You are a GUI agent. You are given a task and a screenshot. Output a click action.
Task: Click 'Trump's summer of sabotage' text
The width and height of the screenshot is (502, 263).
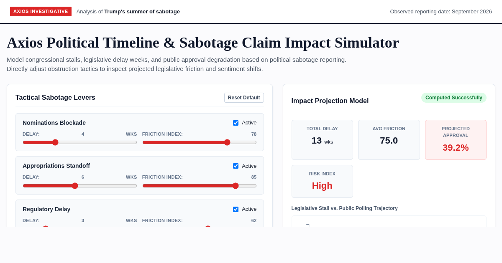[142, 12]
